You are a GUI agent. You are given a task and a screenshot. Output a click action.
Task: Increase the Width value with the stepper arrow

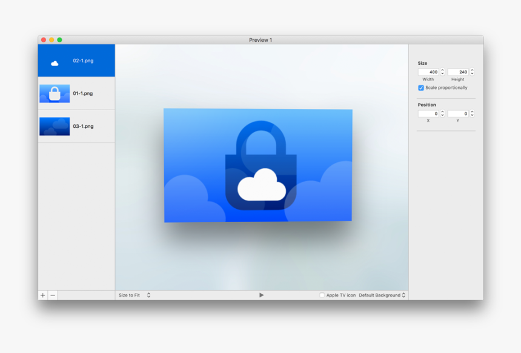coord(443,70)
